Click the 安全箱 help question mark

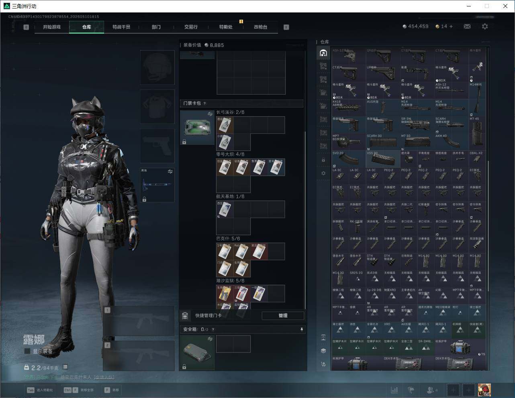click(213, 329)
